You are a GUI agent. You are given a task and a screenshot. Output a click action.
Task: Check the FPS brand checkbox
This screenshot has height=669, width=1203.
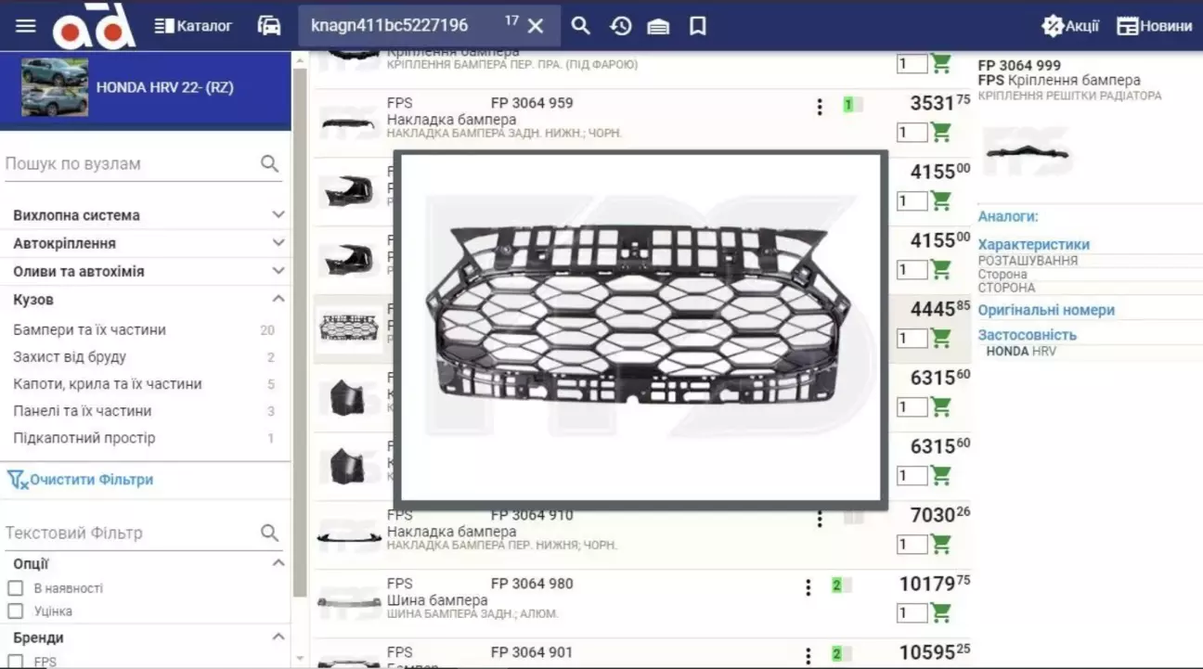(15, 662)
